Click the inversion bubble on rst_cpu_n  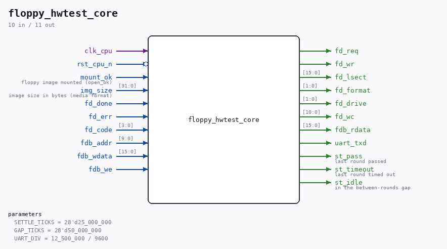click(x=146, y=64)
